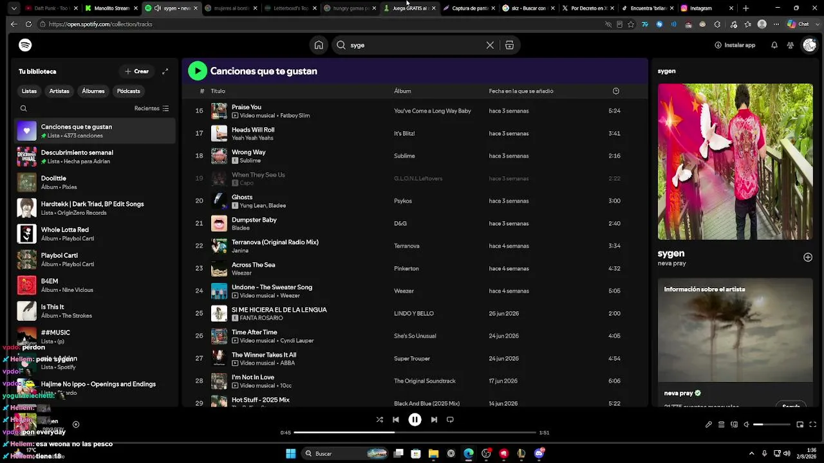Screen dimensions: 824x463
Task: Switch to the Instagram browser tab
Action: 706,8
